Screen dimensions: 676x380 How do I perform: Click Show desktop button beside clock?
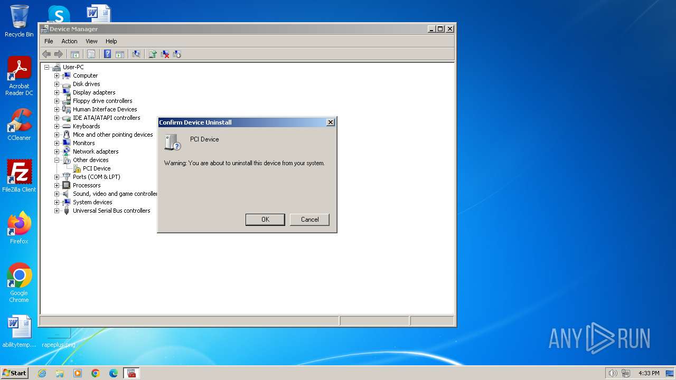(670, 373)
